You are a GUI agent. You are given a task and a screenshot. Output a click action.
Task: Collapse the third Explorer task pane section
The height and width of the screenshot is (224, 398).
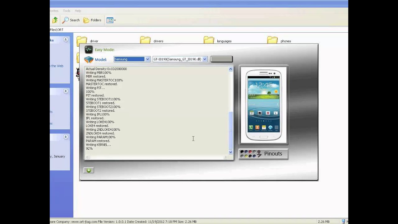[x=66, y=137]
